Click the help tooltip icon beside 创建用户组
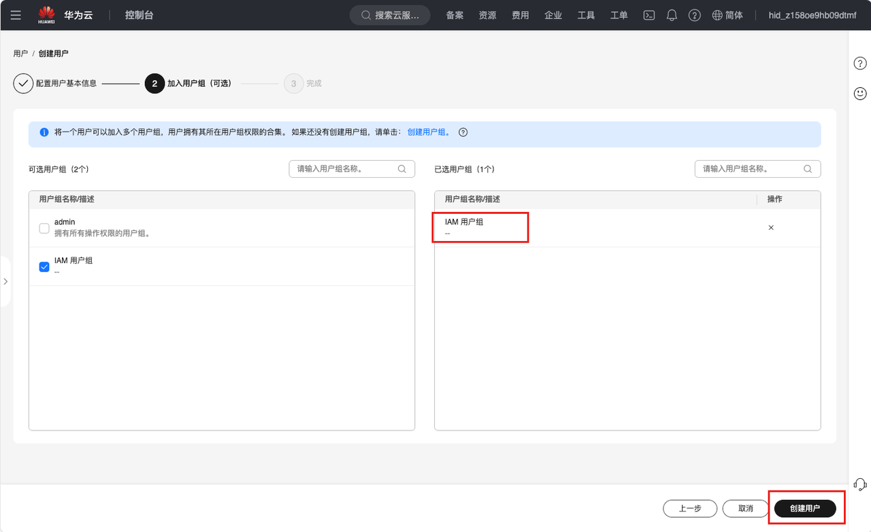This screenshot has width=871, height=532. tap(463, 133)
